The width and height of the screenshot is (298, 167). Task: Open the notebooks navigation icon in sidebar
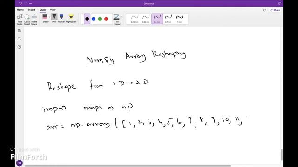(20, 31)
